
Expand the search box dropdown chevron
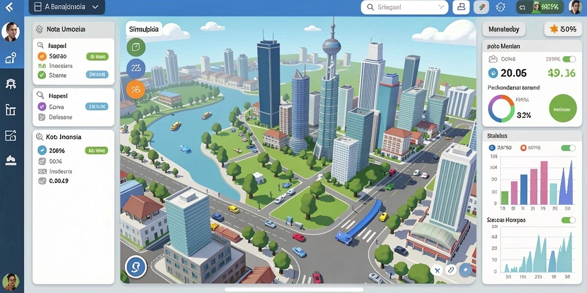442,7
